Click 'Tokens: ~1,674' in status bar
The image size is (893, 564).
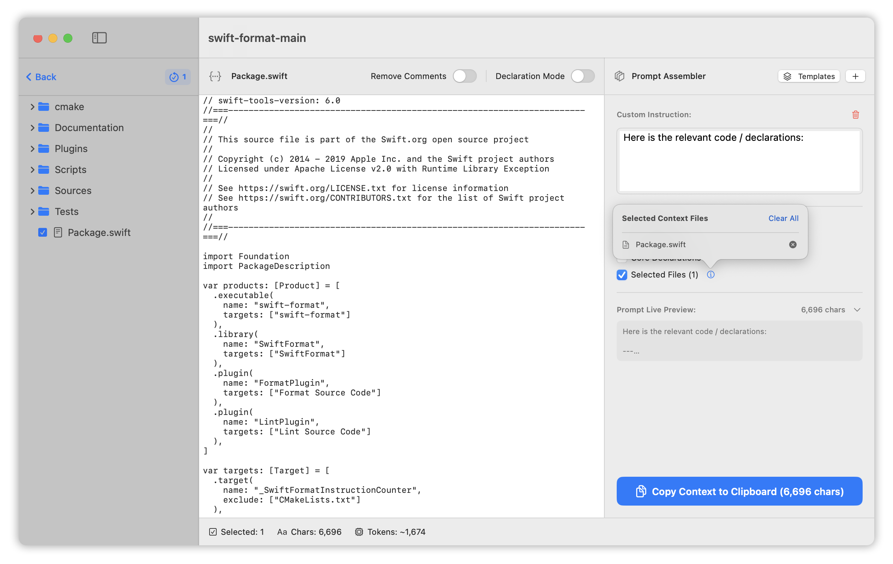point(396,532)
